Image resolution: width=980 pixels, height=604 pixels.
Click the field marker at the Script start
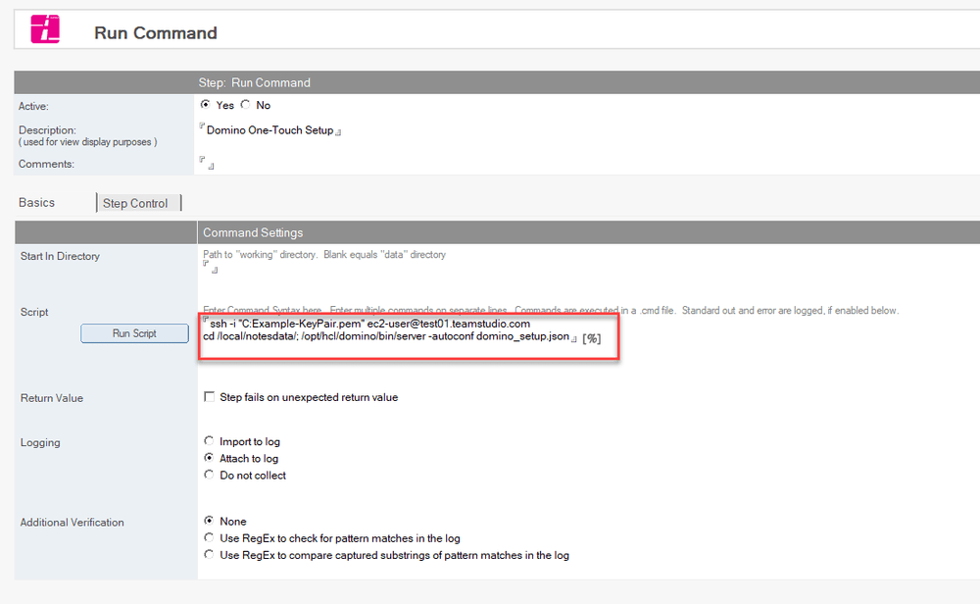204,320
